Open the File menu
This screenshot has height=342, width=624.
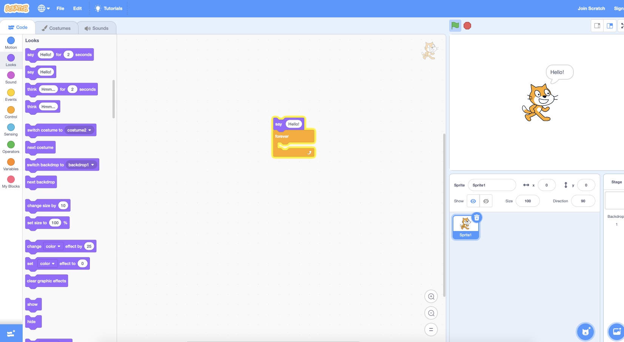click(60, 8)
